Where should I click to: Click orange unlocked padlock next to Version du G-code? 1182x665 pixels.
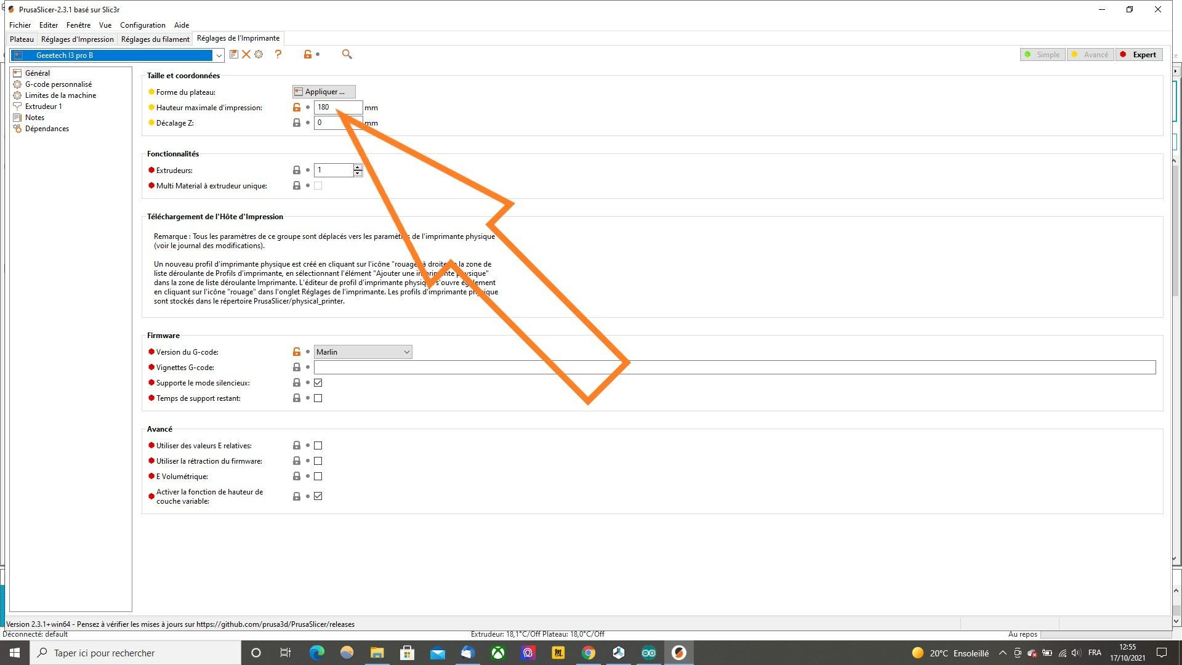click(x=297, y=352)
